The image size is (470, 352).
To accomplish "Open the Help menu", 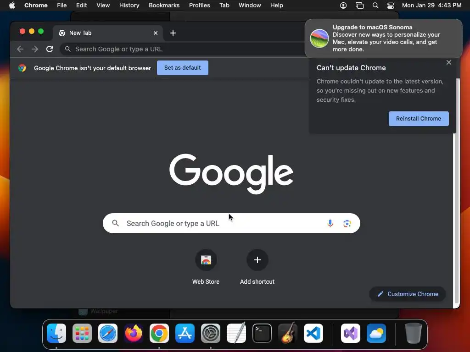I will tap(276, 5).
